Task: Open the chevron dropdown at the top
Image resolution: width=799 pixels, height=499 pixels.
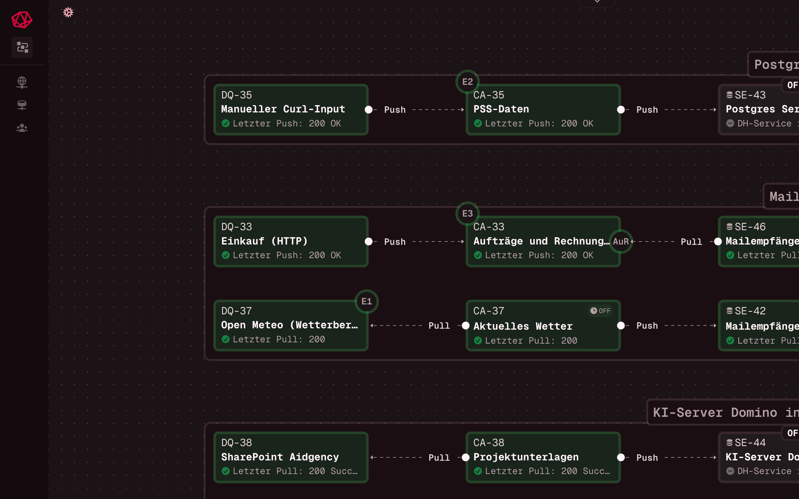Action: coord(597,1)
